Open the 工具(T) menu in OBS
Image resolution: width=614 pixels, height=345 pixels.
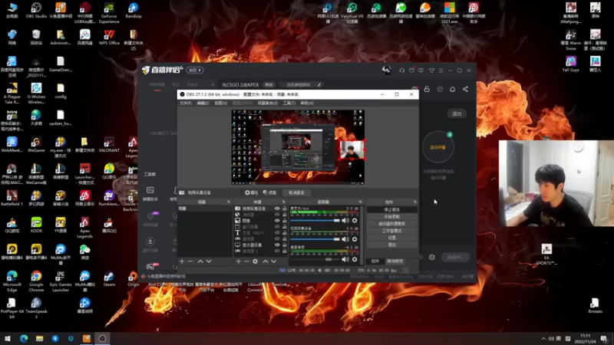289,103
